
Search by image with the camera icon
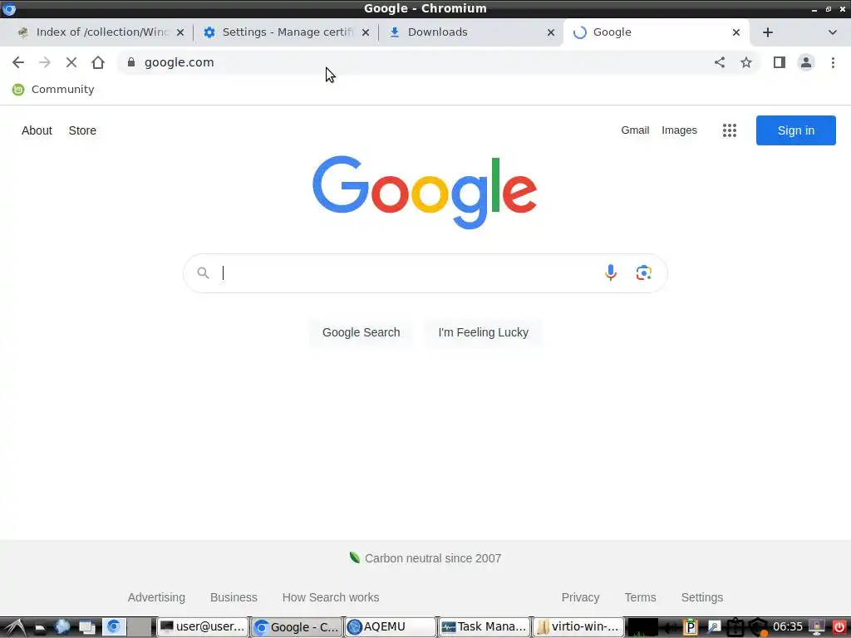(x=644, y=272)
